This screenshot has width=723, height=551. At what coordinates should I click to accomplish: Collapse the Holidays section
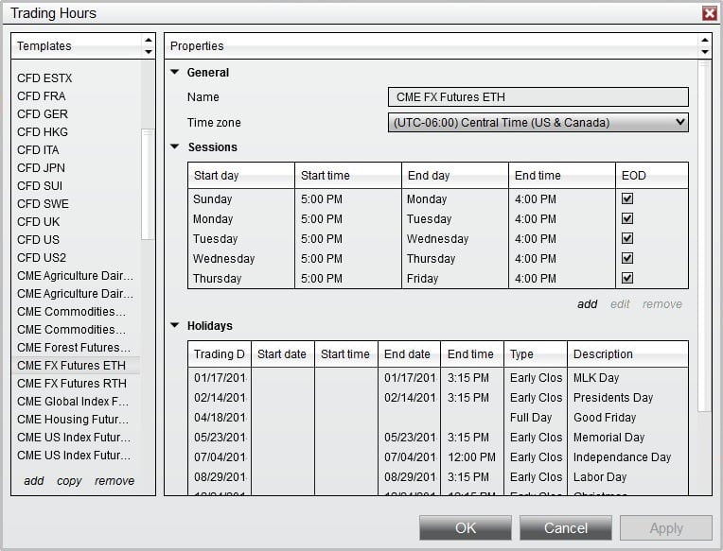coord(174,326)
